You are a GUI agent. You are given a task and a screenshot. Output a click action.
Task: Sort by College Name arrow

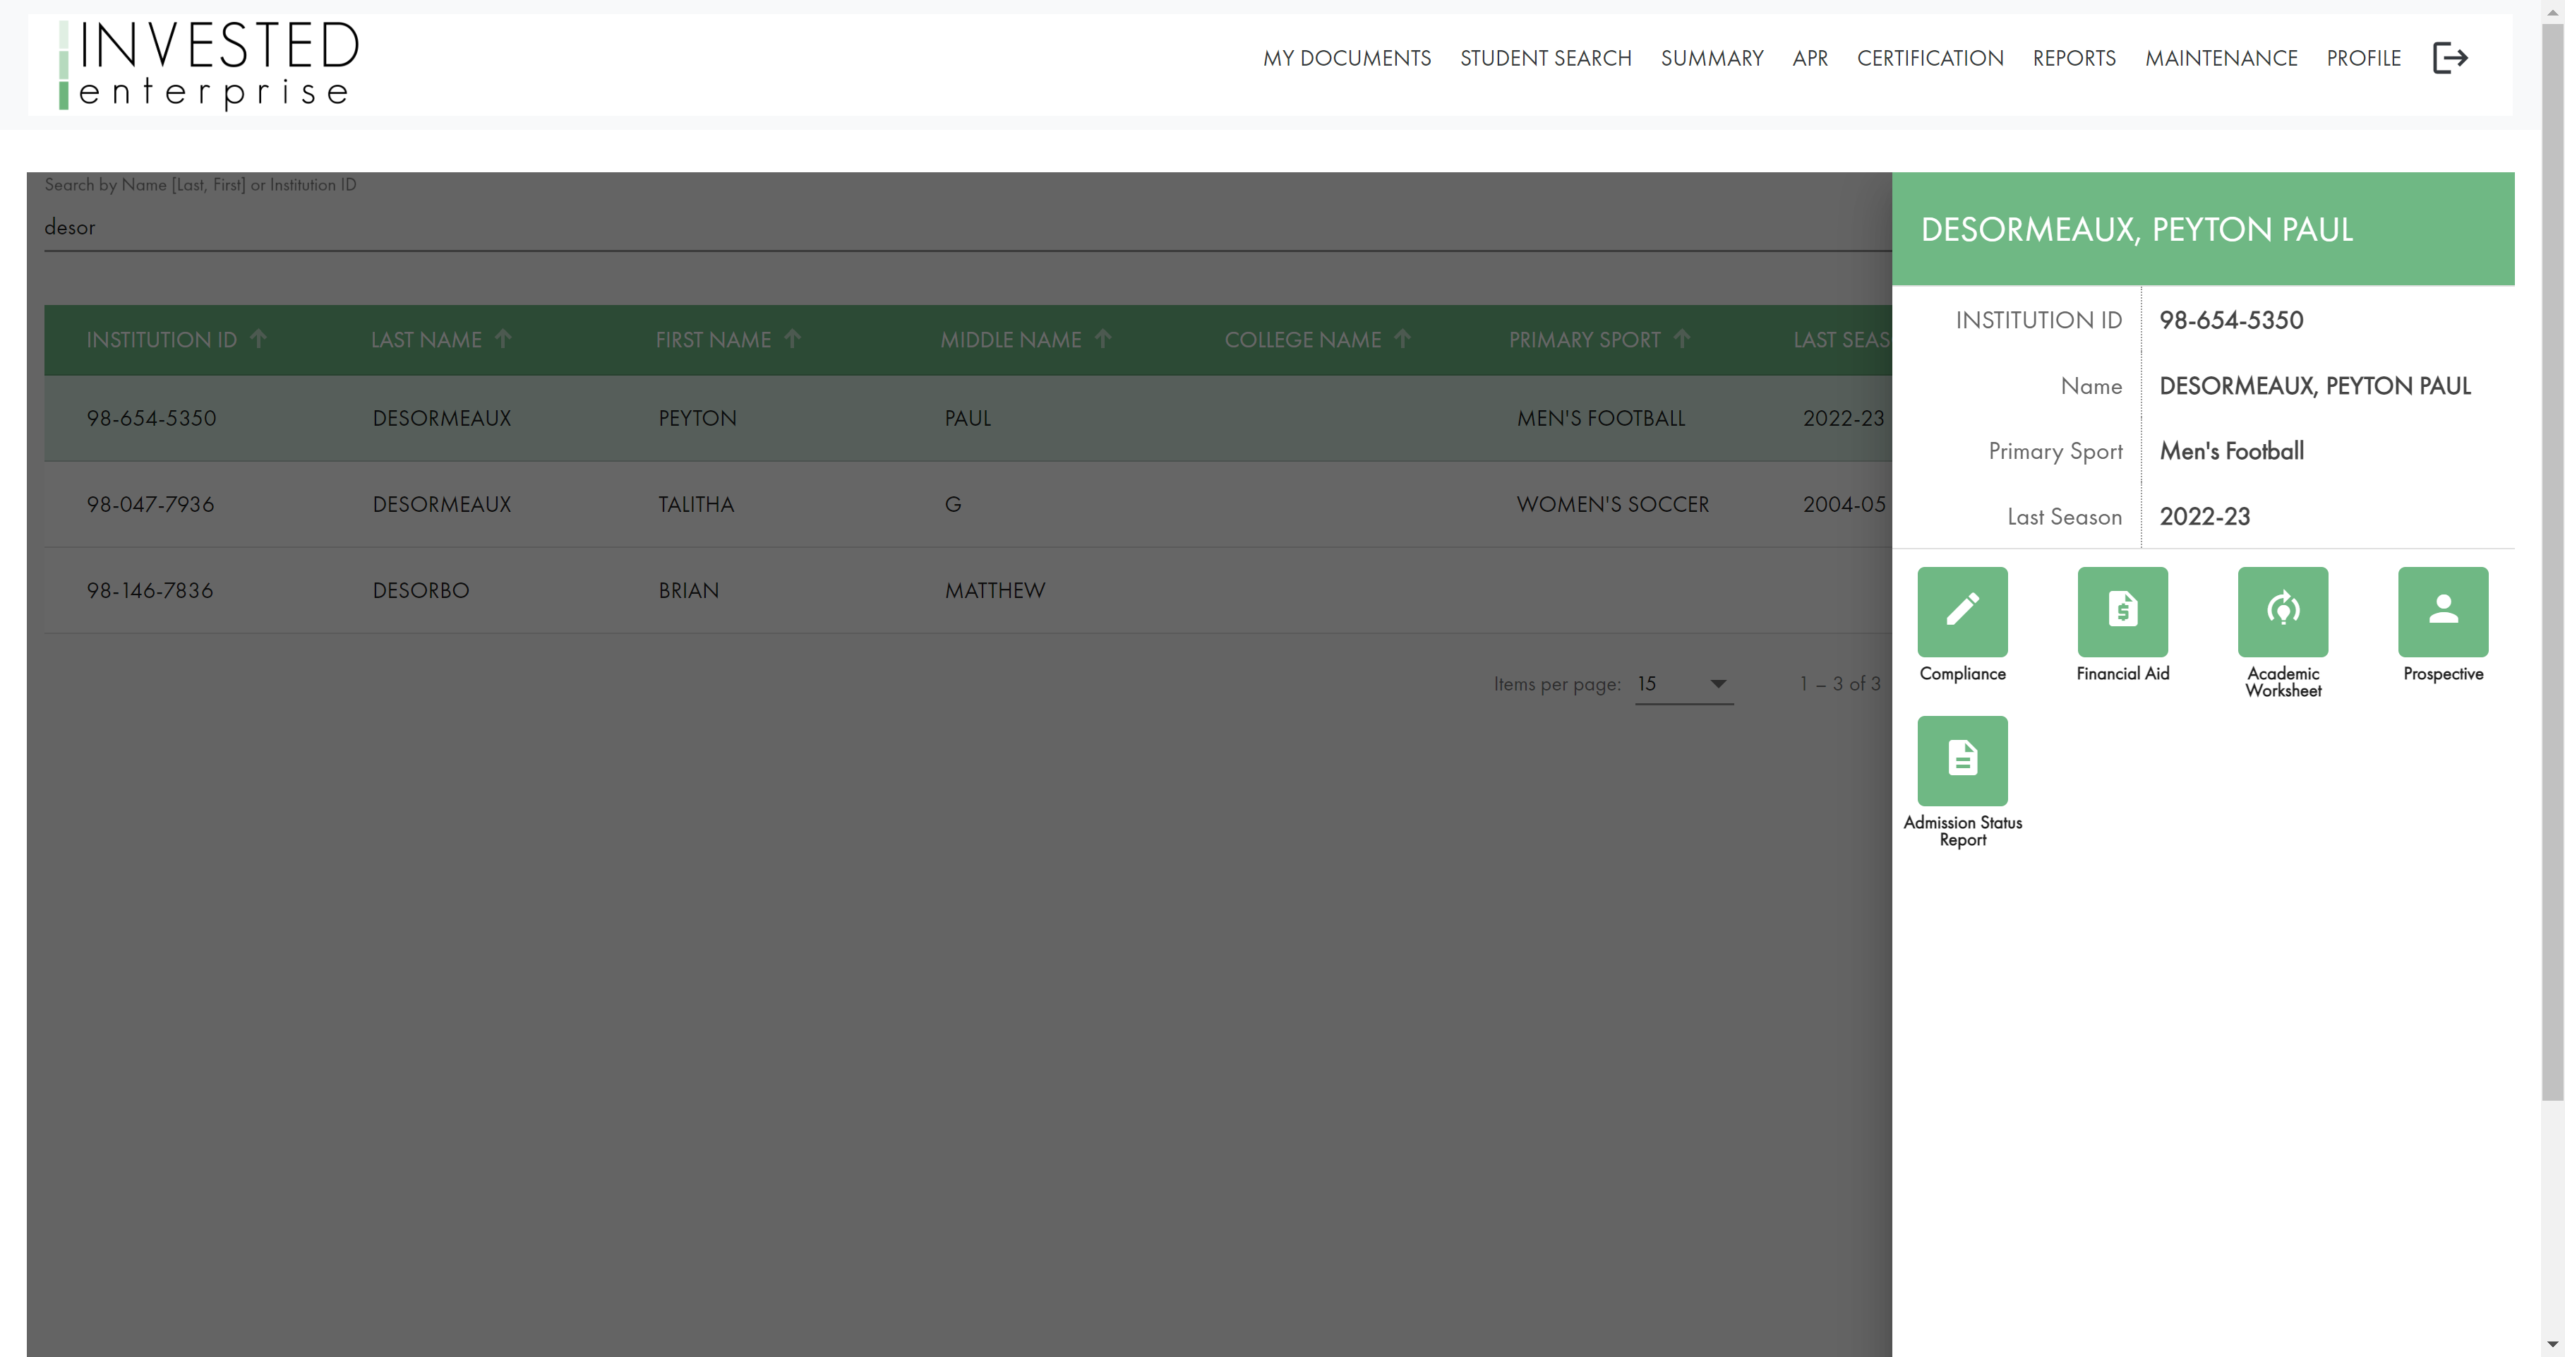click(1402, 339)
